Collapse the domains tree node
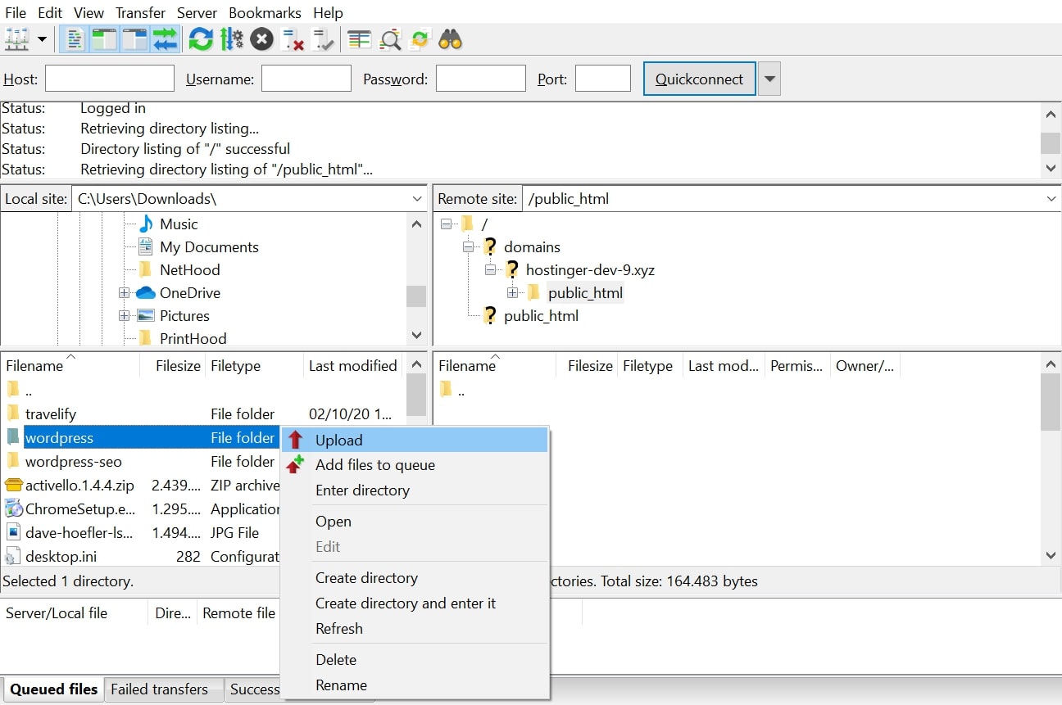 pyautogui.click(x=468, y=246)
